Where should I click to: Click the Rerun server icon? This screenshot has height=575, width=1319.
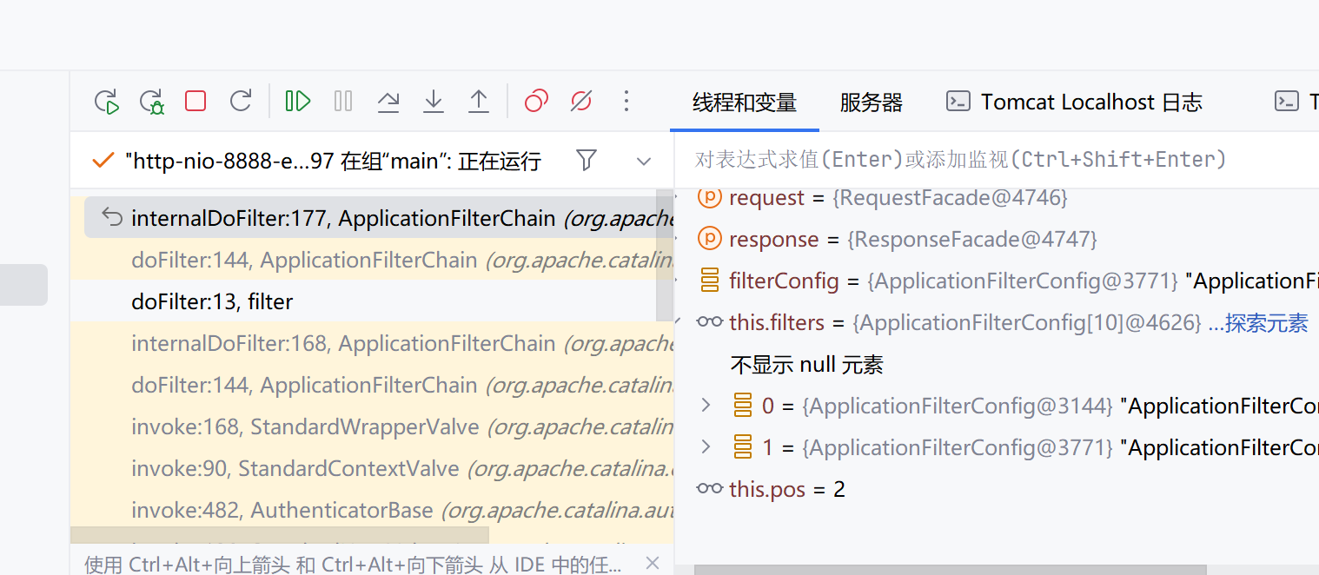coord(106,102)
